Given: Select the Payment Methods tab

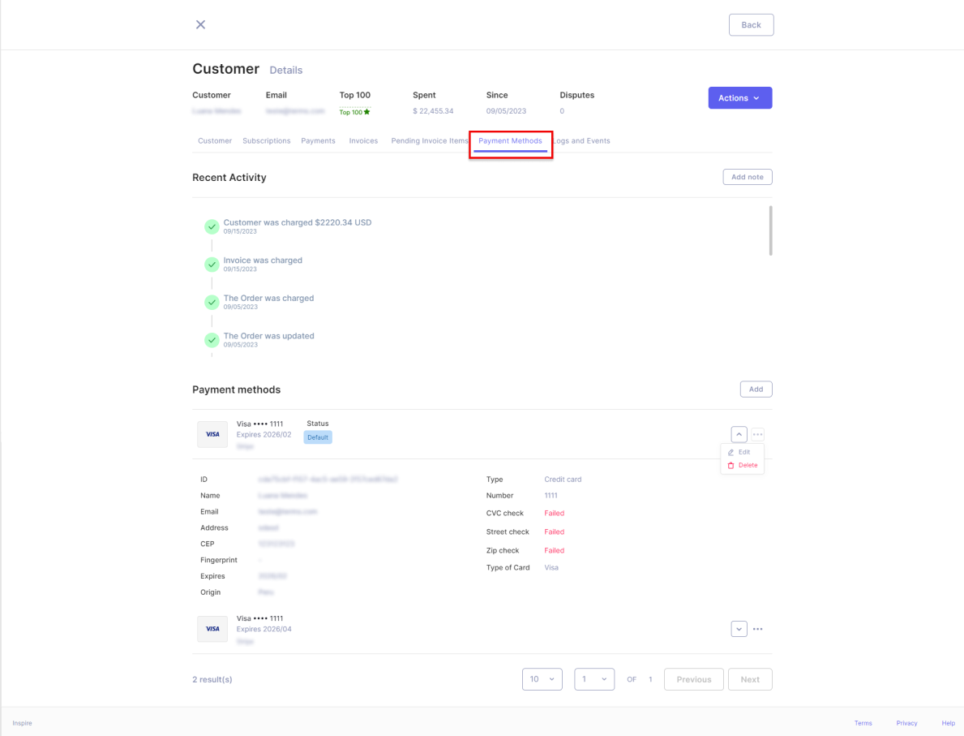Looking at the screenshot, I should pos(510,141).
